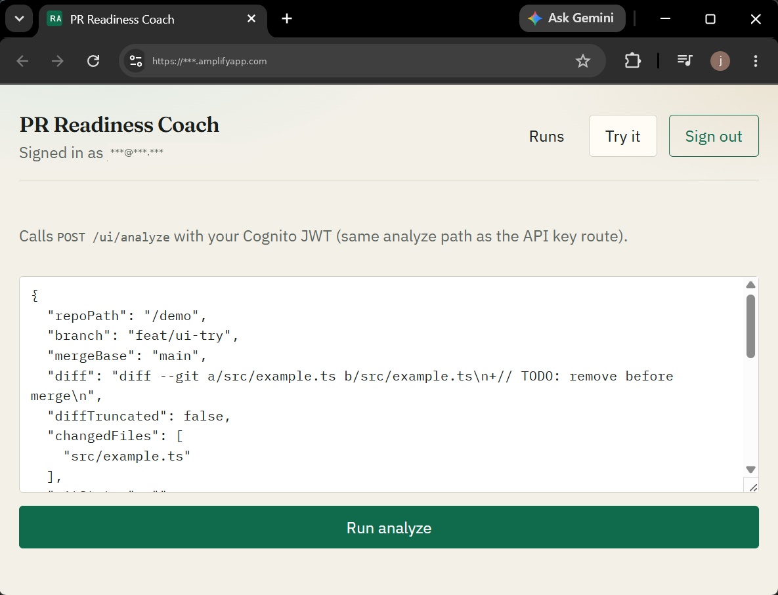Image resolution: width=778 pixels, height=595 pixels.
Task: Click the "mergeBase": "main" line
Action: pos(127,356)
